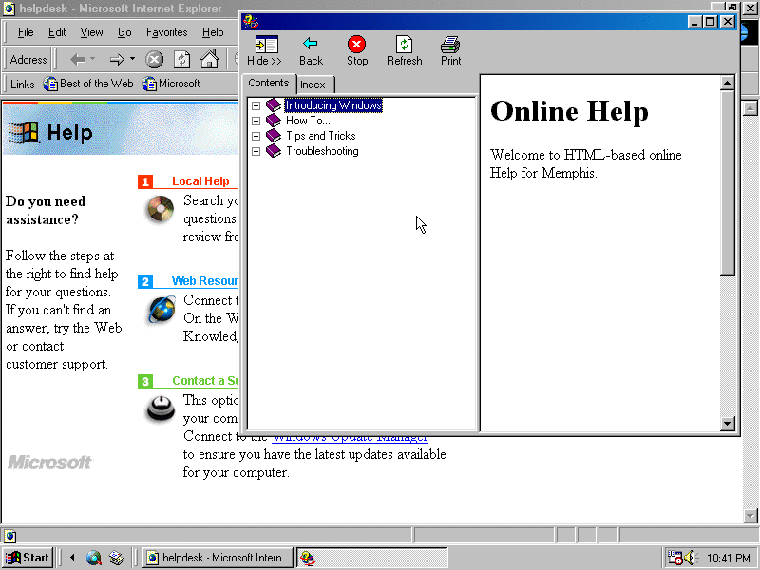Open the Forward history dropdown arrow in IE
The height and width of the screenshot is (570, 760).
point(132,59)
